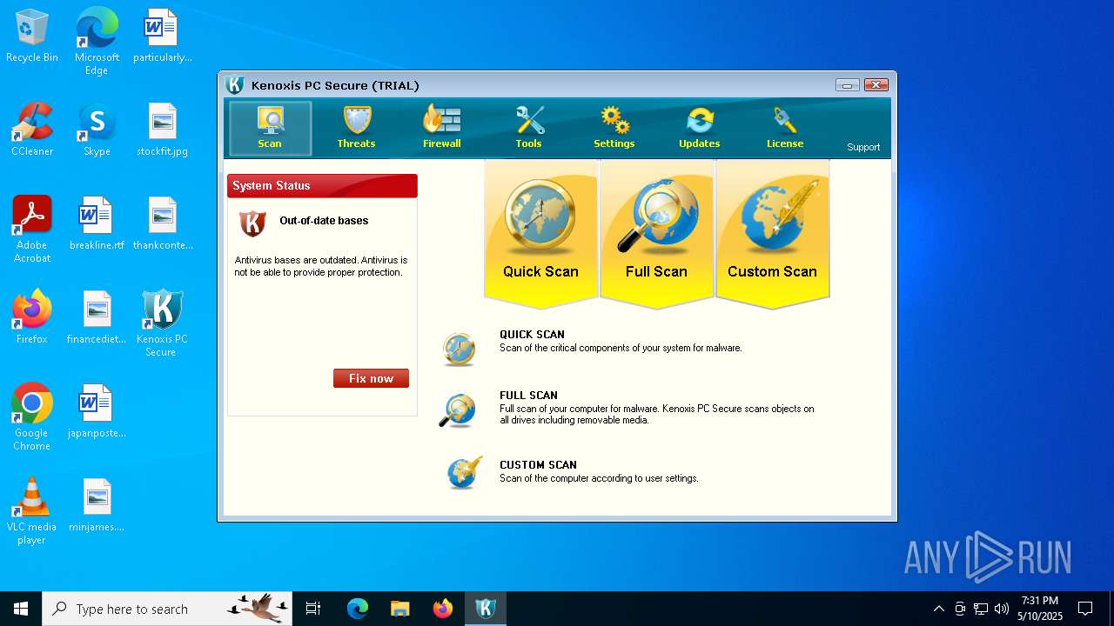Open the Scan tab in Kenoxis toolbar
This screenshot has height=626, width=1114.
tap(270, 128)
